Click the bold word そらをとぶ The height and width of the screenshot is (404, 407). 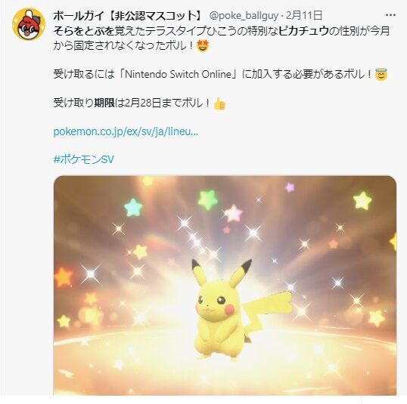84,31
